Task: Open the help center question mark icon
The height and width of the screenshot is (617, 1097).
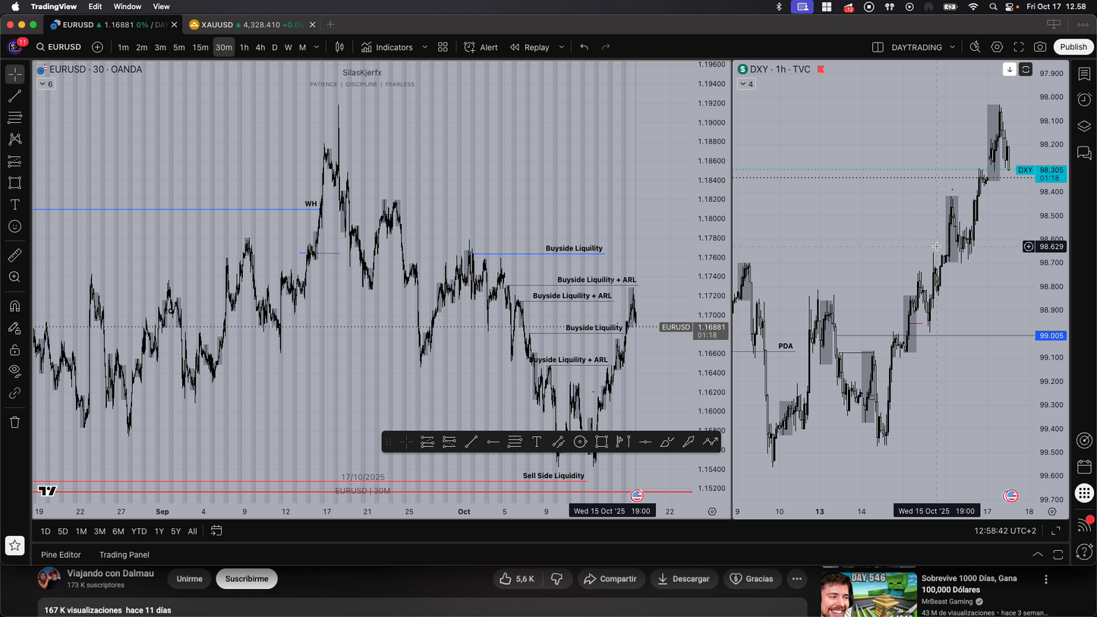Action: click(x=1084, y=553)
